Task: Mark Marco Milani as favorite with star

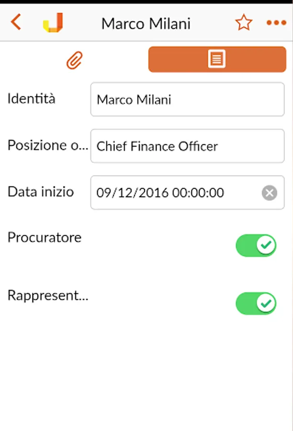Action: (244, 23)
